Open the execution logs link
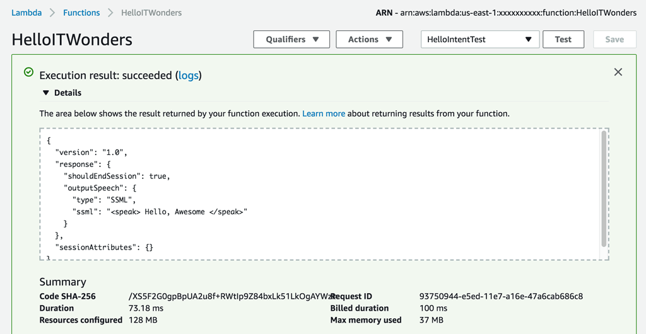This screenshot has height=334, width=646. [x=188, y=76]
